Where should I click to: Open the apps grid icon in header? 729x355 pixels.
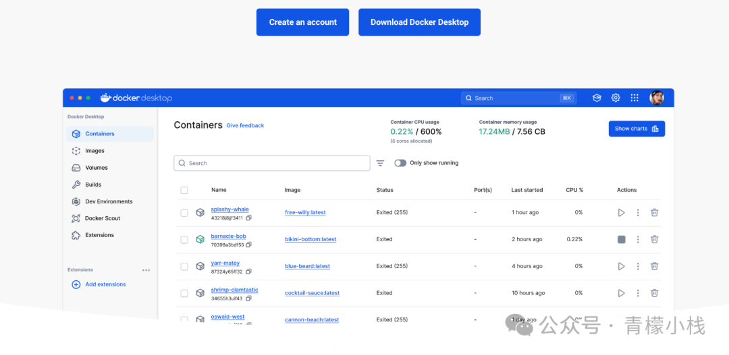click(x=634, y=98)
